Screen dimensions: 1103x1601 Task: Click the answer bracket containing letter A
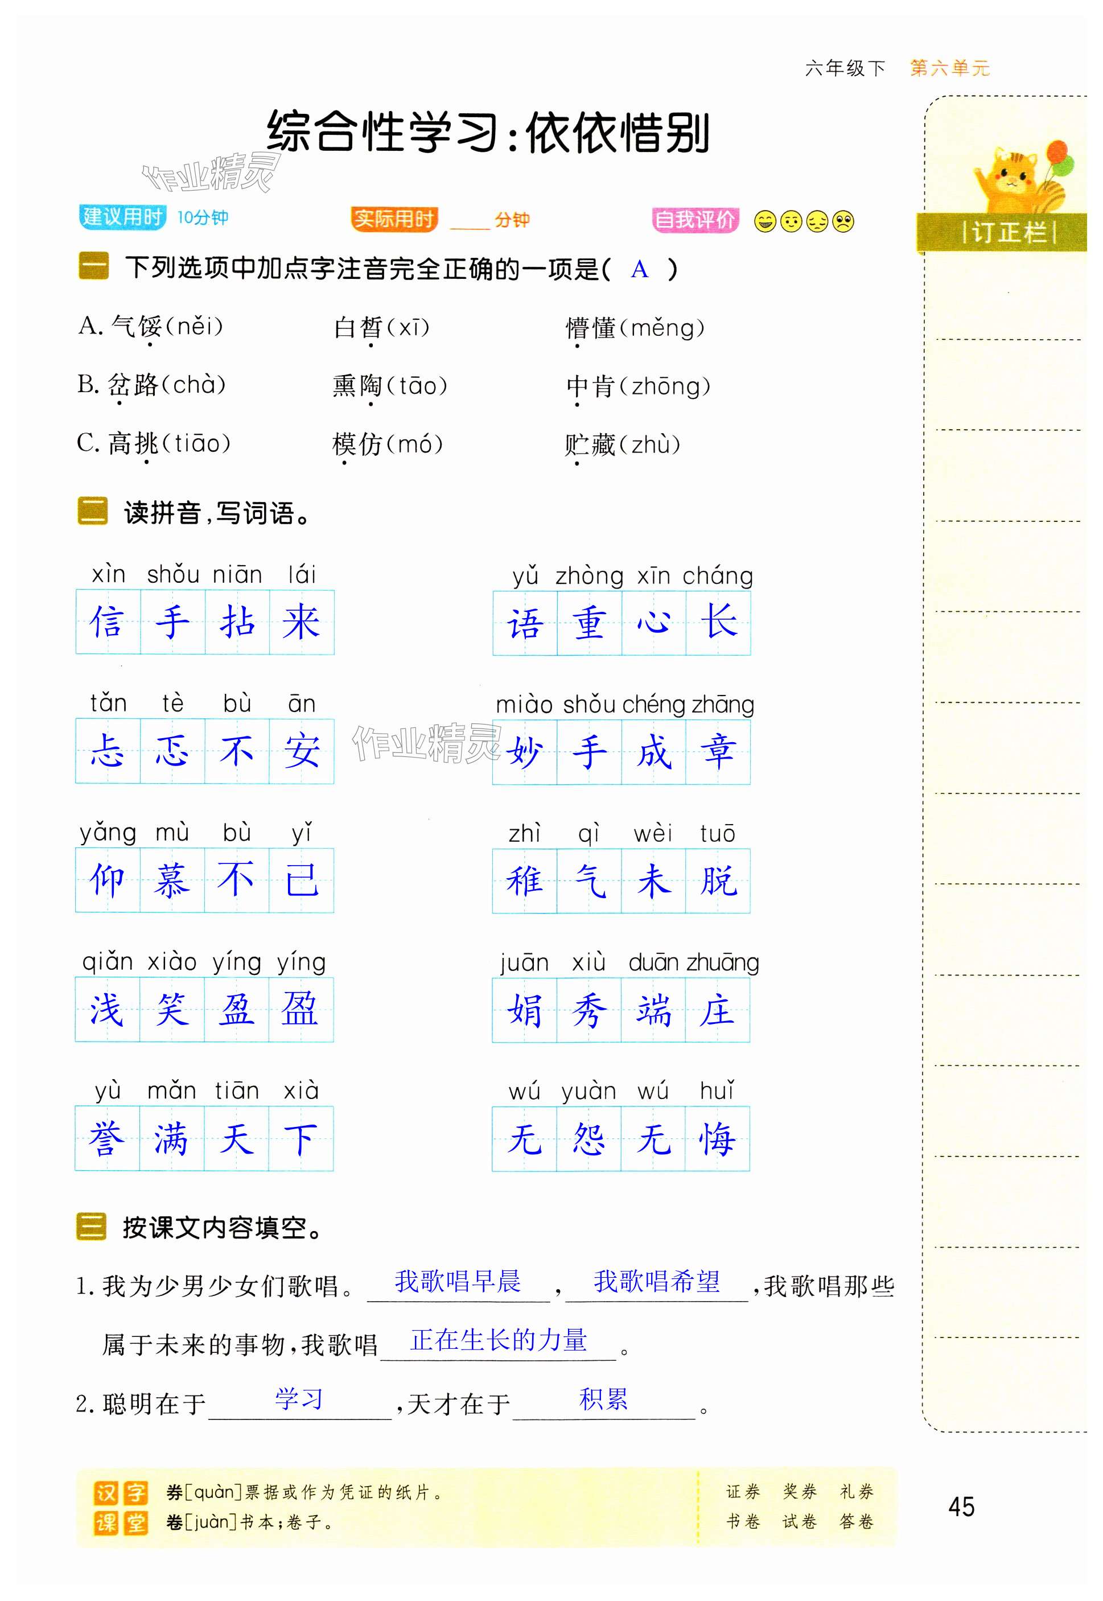pos(640,269)
